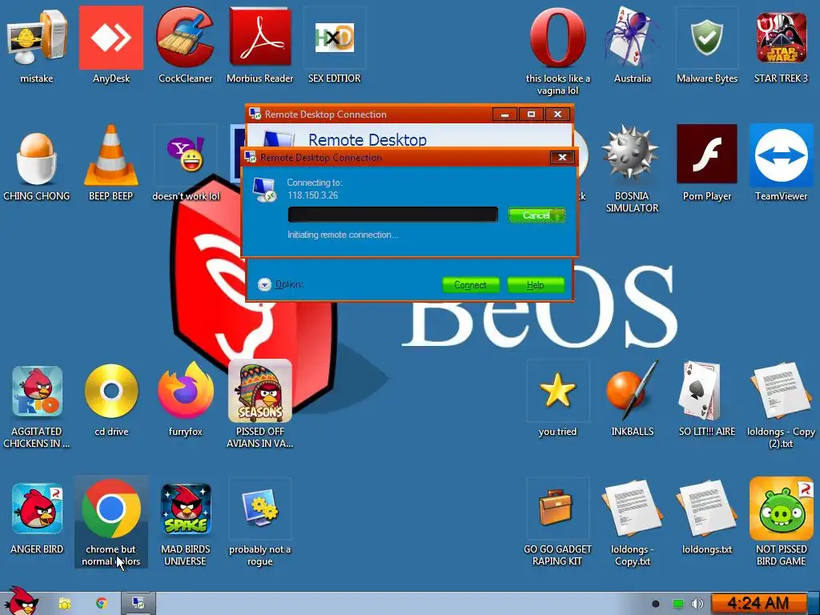The height and width of the screenshot is (615, 820).
Task: Open the AnyDesk desktop shortcut
Action: tap(111, 46)
